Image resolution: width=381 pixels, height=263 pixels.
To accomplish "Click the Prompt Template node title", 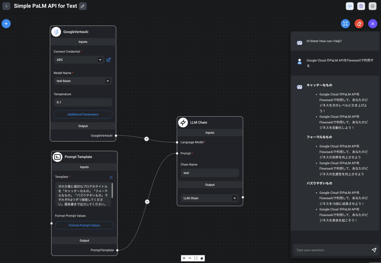I will [x=78, y=157].
